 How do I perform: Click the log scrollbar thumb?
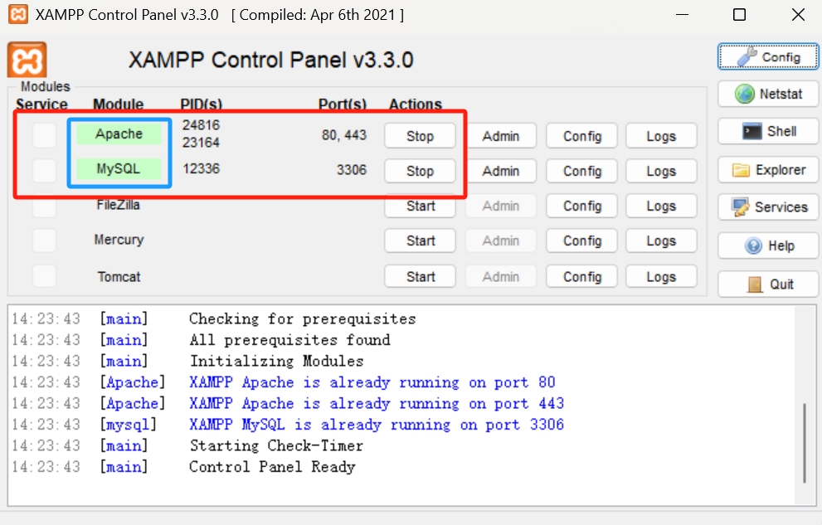click(805, 443)
